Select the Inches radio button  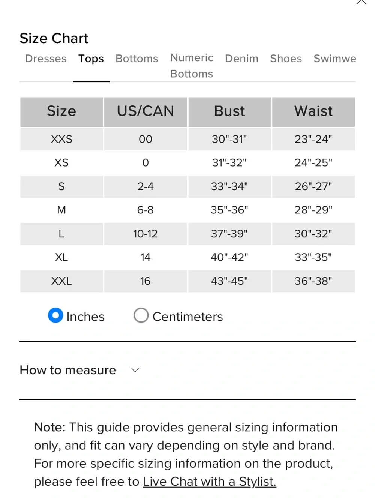55,315
